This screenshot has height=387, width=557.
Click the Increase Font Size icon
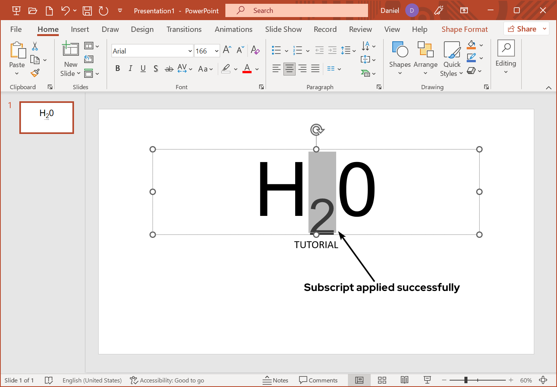[x=227, y=50]
